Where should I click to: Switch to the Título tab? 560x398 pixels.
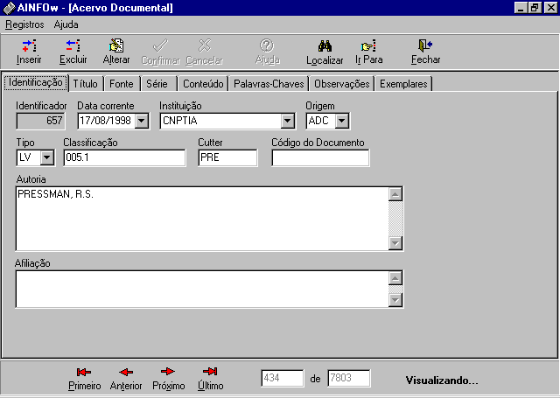[x=86, y=84]
